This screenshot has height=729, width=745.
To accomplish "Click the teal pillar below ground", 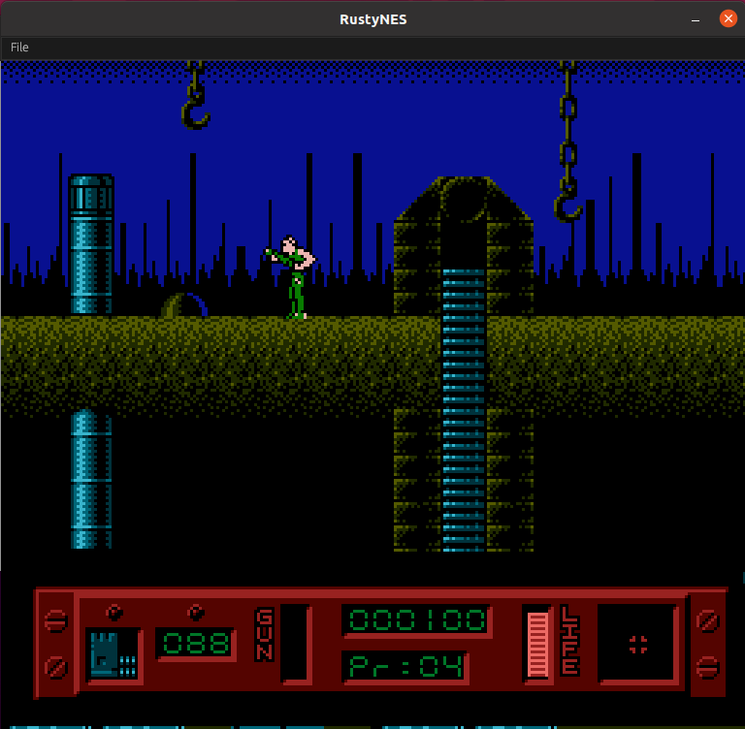I will tap(91, 479).
